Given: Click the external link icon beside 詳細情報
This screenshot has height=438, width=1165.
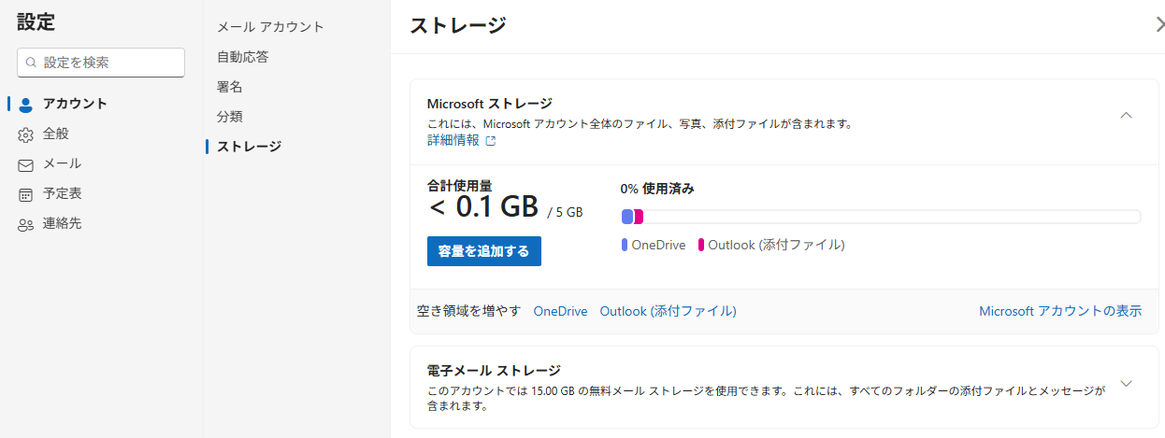Looking at the screenshot, I should tap(491, 141).
